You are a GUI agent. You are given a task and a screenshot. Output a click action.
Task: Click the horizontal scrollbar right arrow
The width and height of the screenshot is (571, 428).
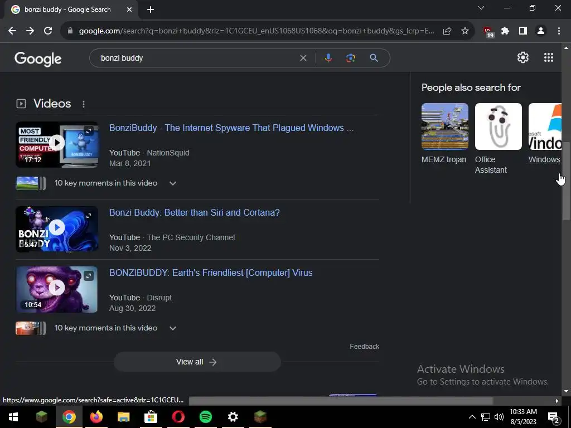click(x=557, y=401)
